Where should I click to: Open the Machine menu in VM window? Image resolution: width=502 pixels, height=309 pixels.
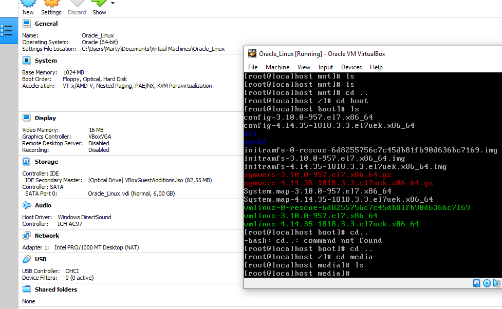[277, 67]
